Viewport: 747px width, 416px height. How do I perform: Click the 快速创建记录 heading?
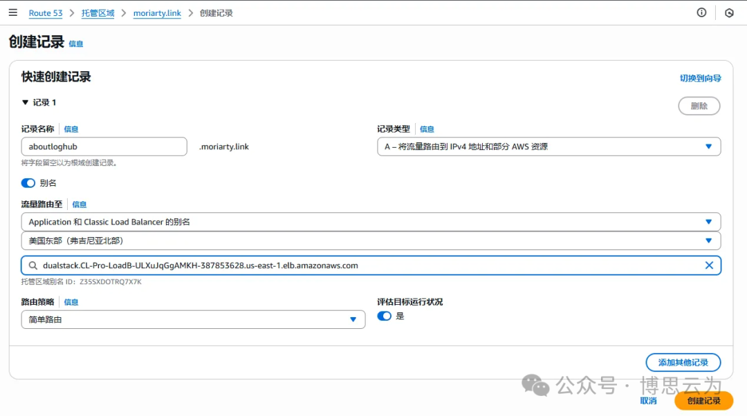pos(56,77)
